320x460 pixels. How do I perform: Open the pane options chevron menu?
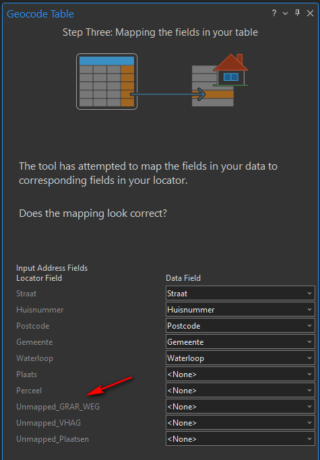285,13
